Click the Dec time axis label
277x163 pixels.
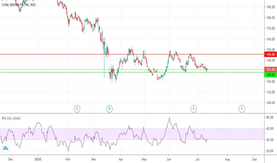pyautogui.click(x=11, y=159)
